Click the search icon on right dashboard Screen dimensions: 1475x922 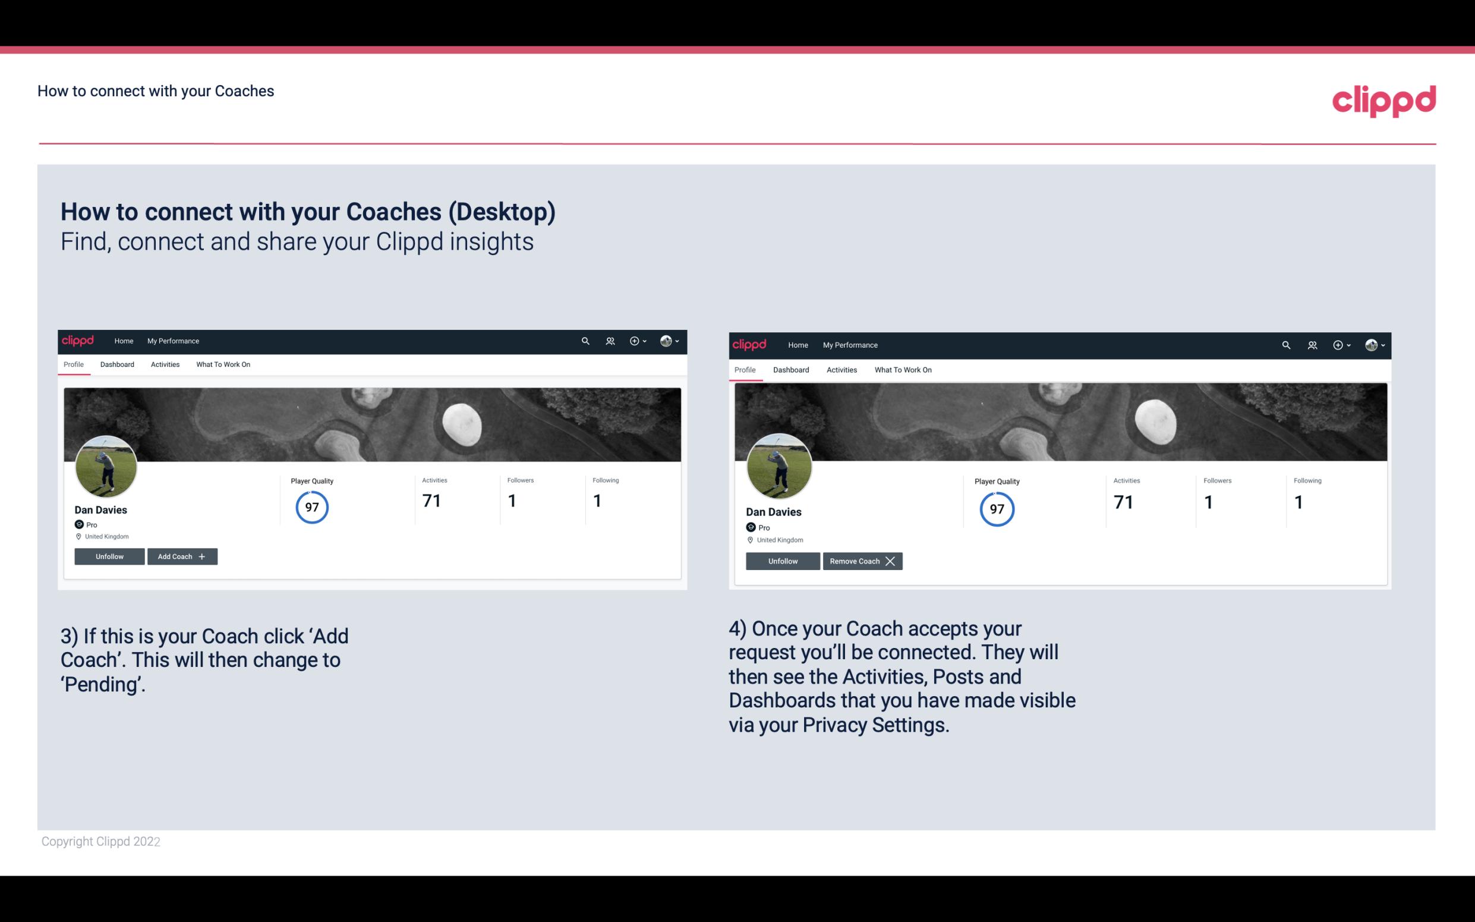click(x=1286, y=344)
